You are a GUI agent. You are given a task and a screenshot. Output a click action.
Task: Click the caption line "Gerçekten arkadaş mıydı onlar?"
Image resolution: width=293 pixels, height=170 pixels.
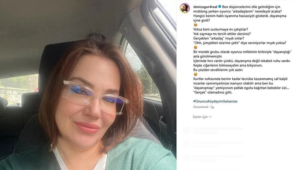tap(219, 38)
